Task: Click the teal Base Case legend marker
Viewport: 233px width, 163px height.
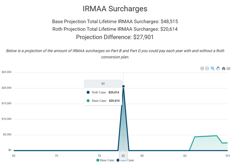Action: point(98,160)
